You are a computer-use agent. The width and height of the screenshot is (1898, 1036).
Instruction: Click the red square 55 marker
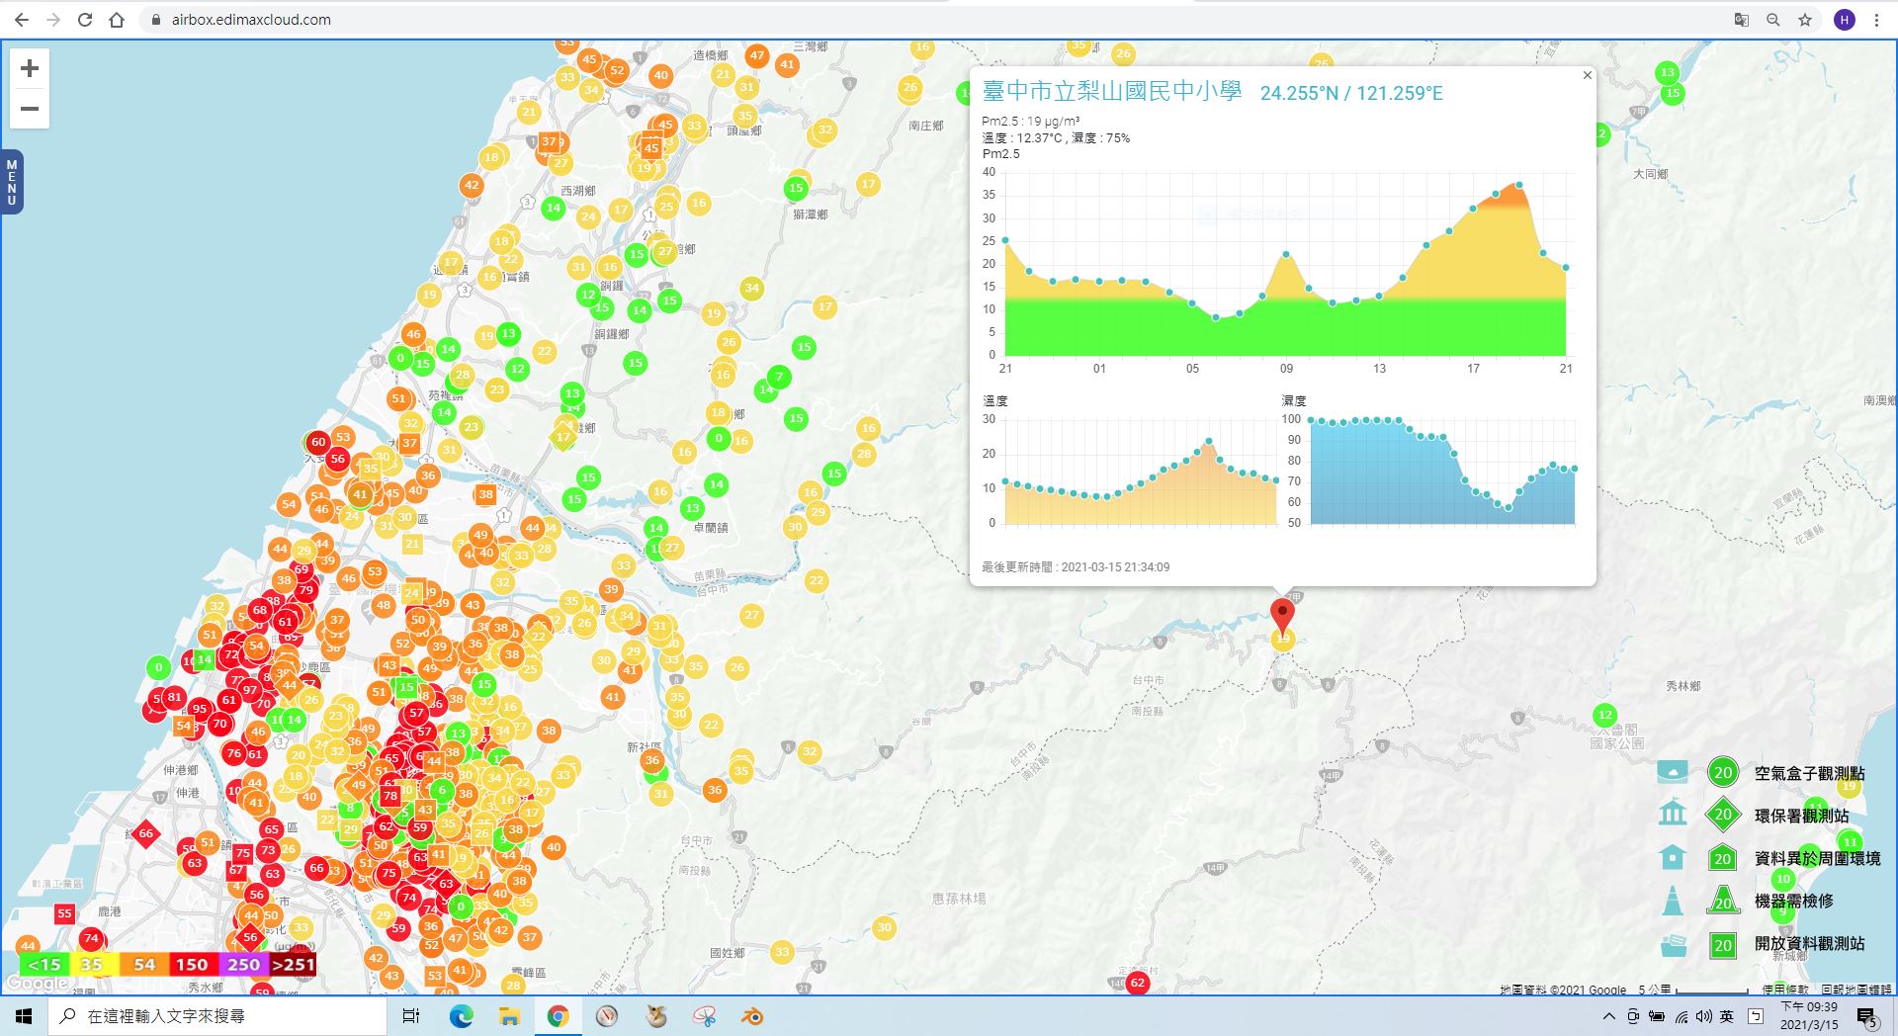[64, 913]
